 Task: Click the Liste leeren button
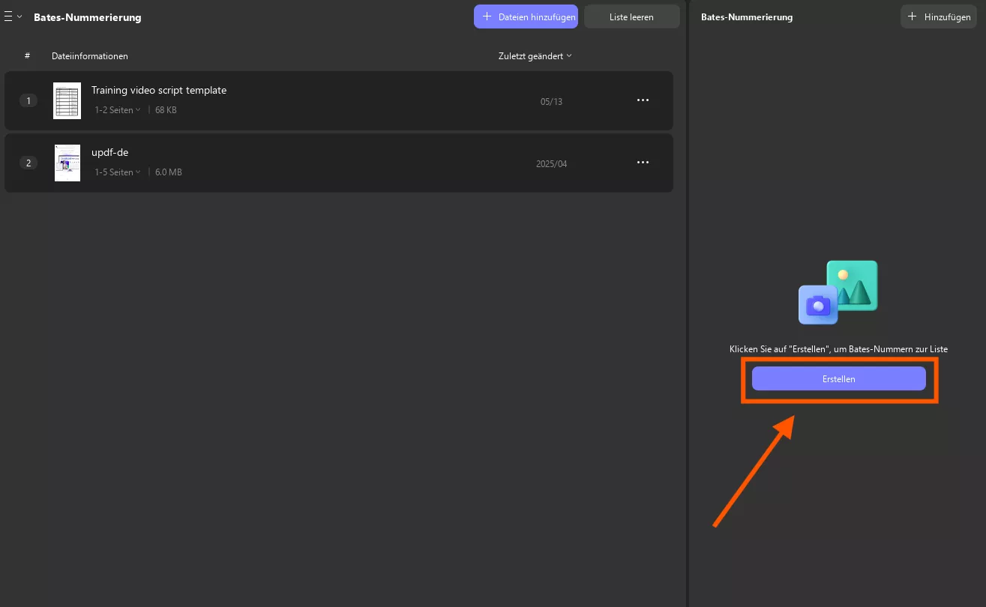tap(631, 16)
